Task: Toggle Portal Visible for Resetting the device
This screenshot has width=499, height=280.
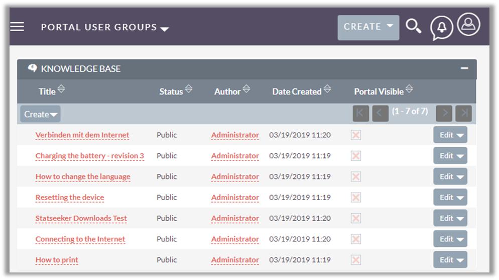Action: pos(356,198)
